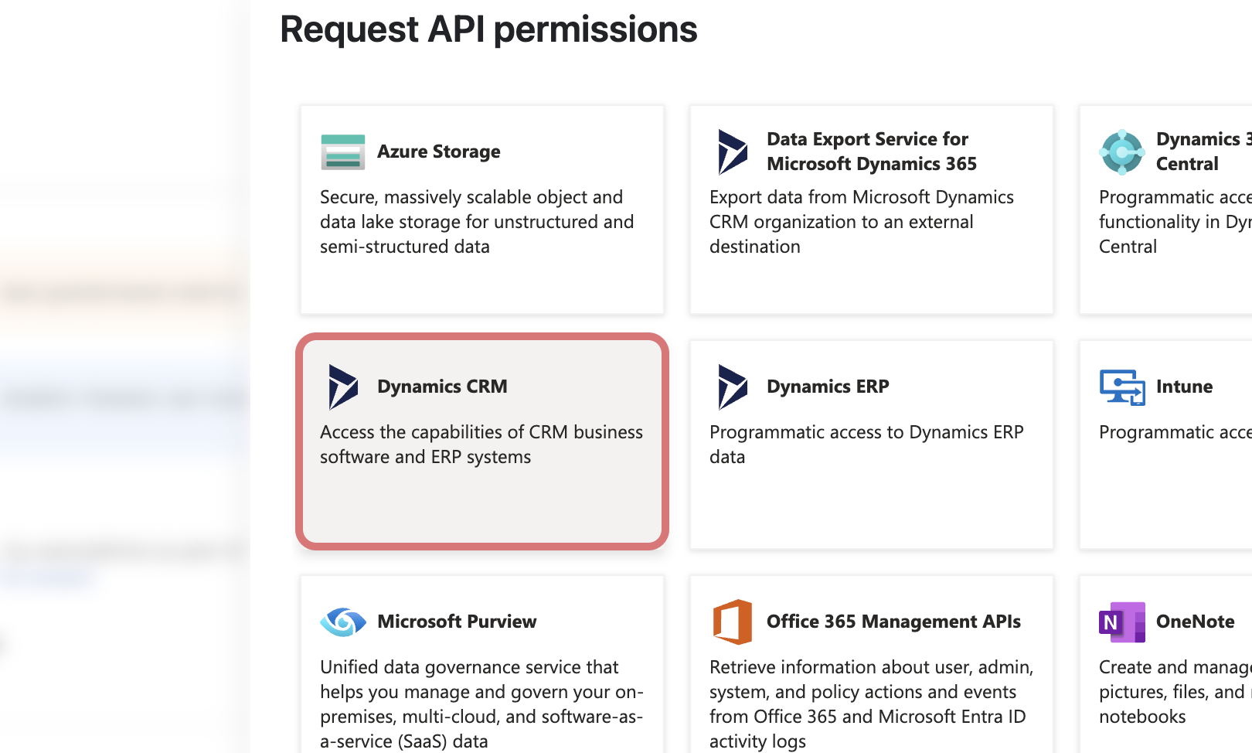1252x753 pixels.
Task: Click the Data Export Service Dynamics 365 icon
Action: point(731,152)
